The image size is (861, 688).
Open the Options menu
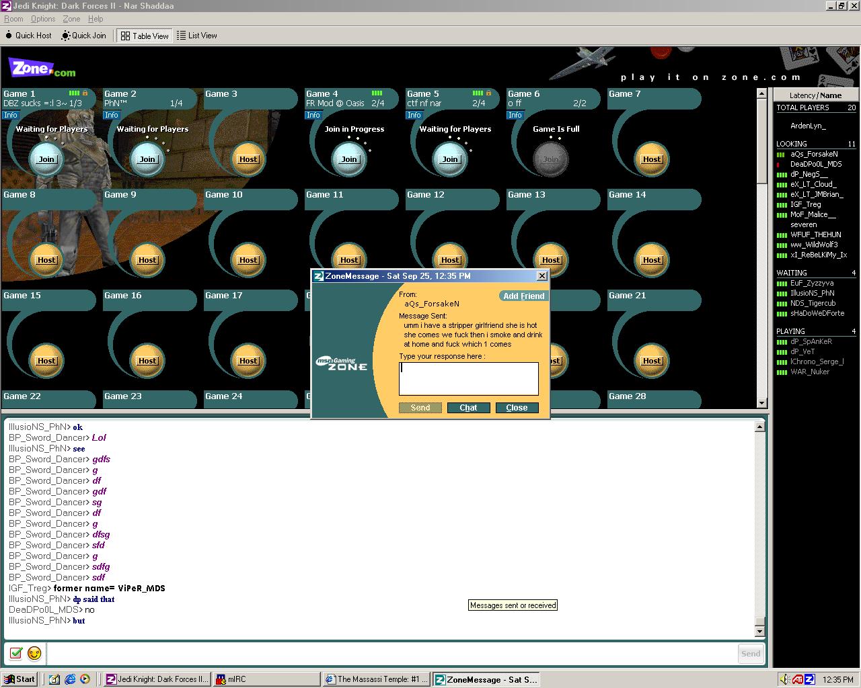pyautogui.click(x=43, y=19)
